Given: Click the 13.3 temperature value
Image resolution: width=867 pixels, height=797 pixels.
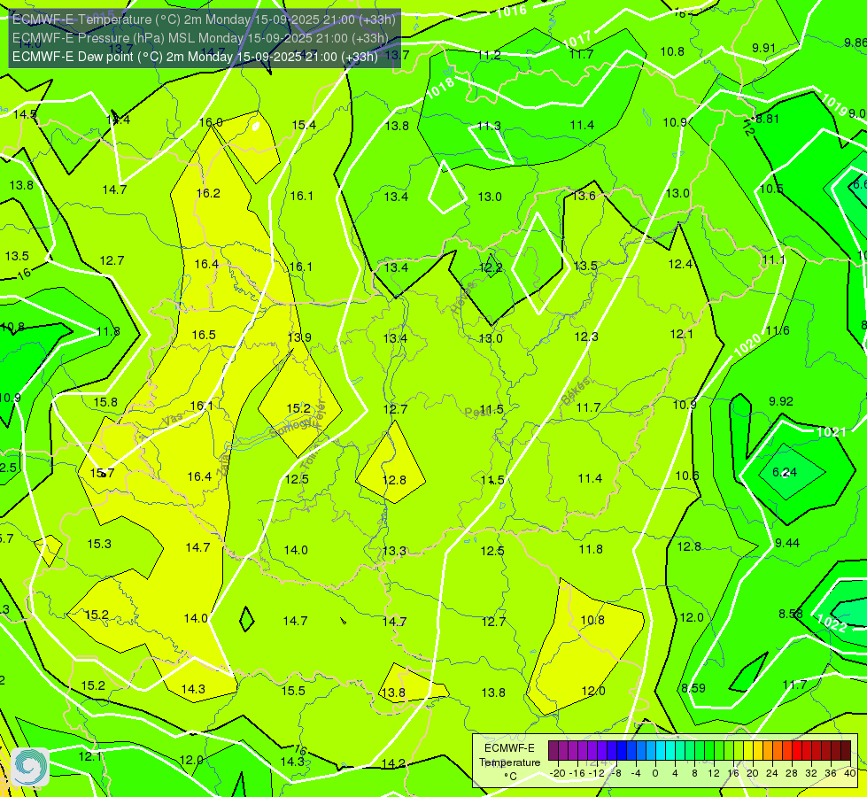Looking at the screenshot, I should [394, 551].
